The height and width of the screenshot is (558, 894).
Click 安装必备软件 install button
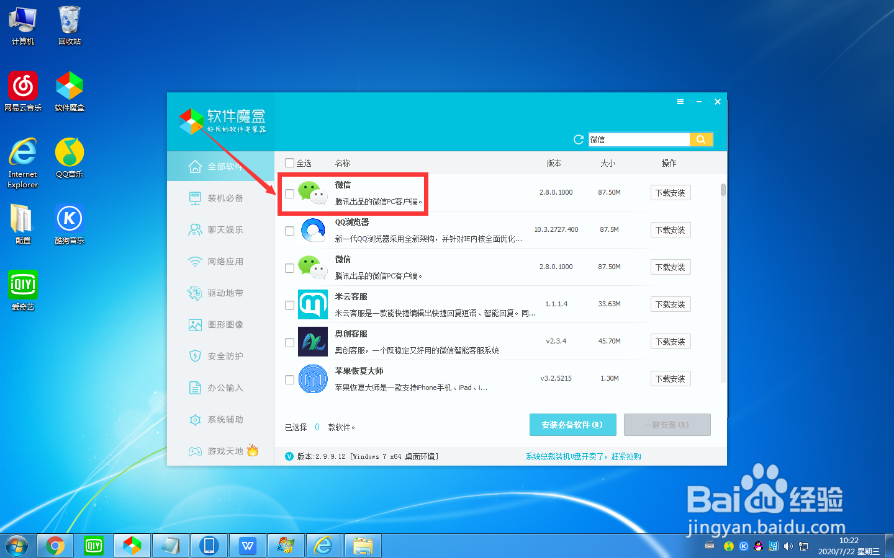coord(572,425)
